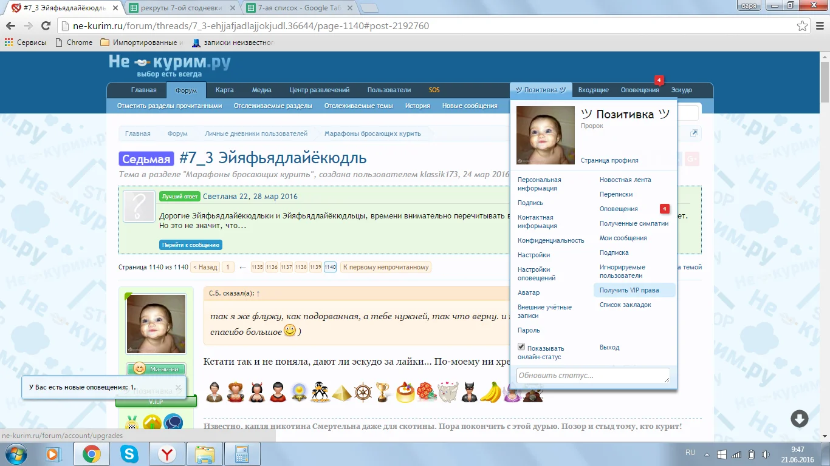Select 'Выход' to log out
Image resolution: width=830 pixels, height=466 pixels.
609,348
